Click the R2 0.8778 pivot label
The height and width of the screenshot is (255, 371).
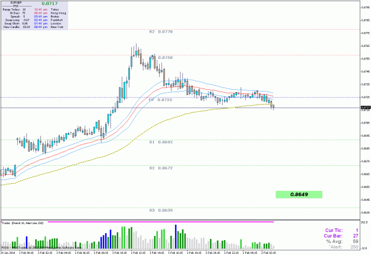tap(161, 32)
